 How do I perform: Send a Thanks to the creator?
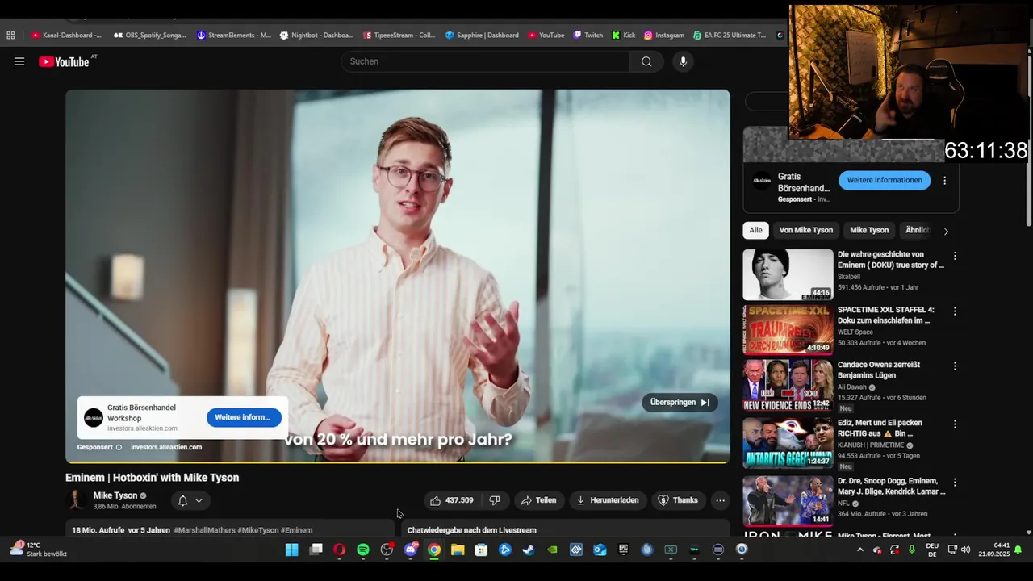(678, 500)
